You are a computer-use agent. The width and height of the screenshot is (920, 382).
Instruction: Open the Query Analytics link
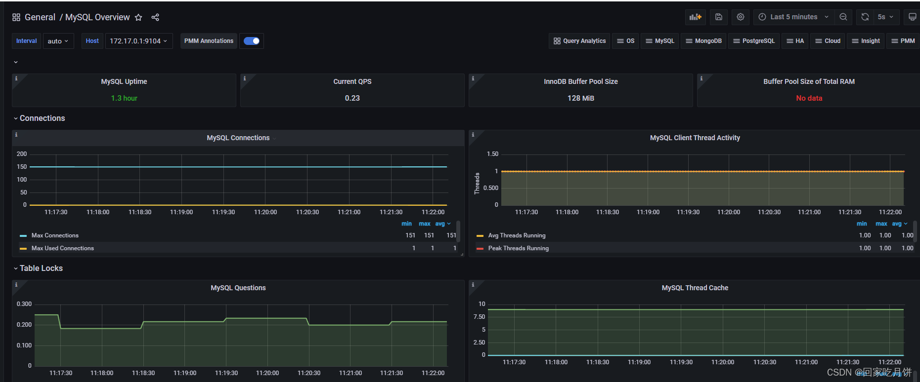[579, 41]
